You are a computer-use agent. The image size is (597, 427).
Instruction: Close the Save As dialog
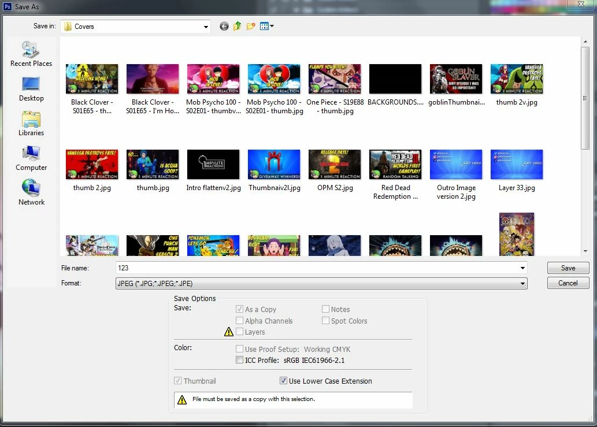click(581, 4)
